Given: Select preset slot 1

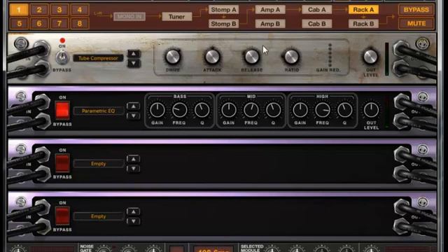Looking at the screenshot, I should (x=19, y=10).
